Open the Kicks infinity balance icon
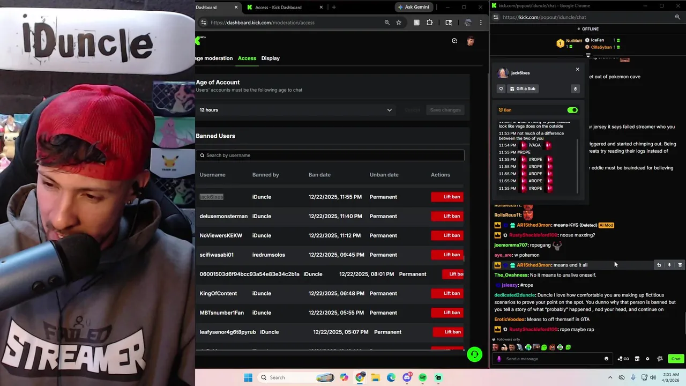686x386 pixels. pyautogui.click(x=623, y=359)
